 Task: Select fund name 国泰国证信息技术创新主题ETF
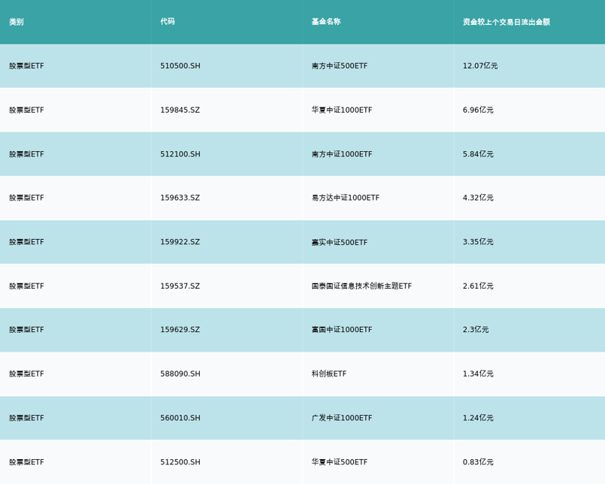(x=361, y=286)
